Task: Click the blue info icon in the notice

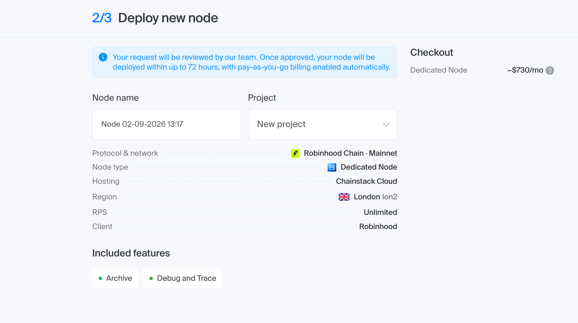Action: coord(103,57)
